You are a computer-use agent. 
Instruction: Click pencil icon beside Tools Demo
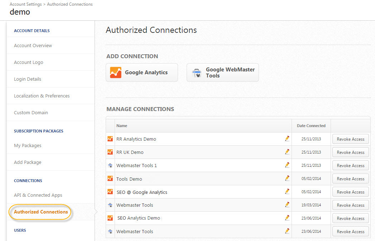[x=287, y=178]
